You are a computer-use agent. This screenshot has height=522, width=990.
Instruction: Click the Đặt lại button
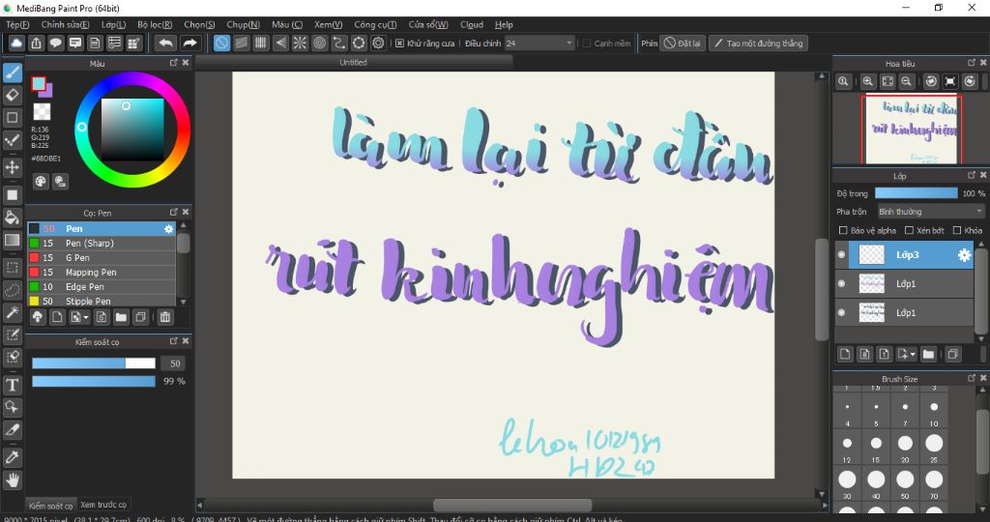[683, 43]
